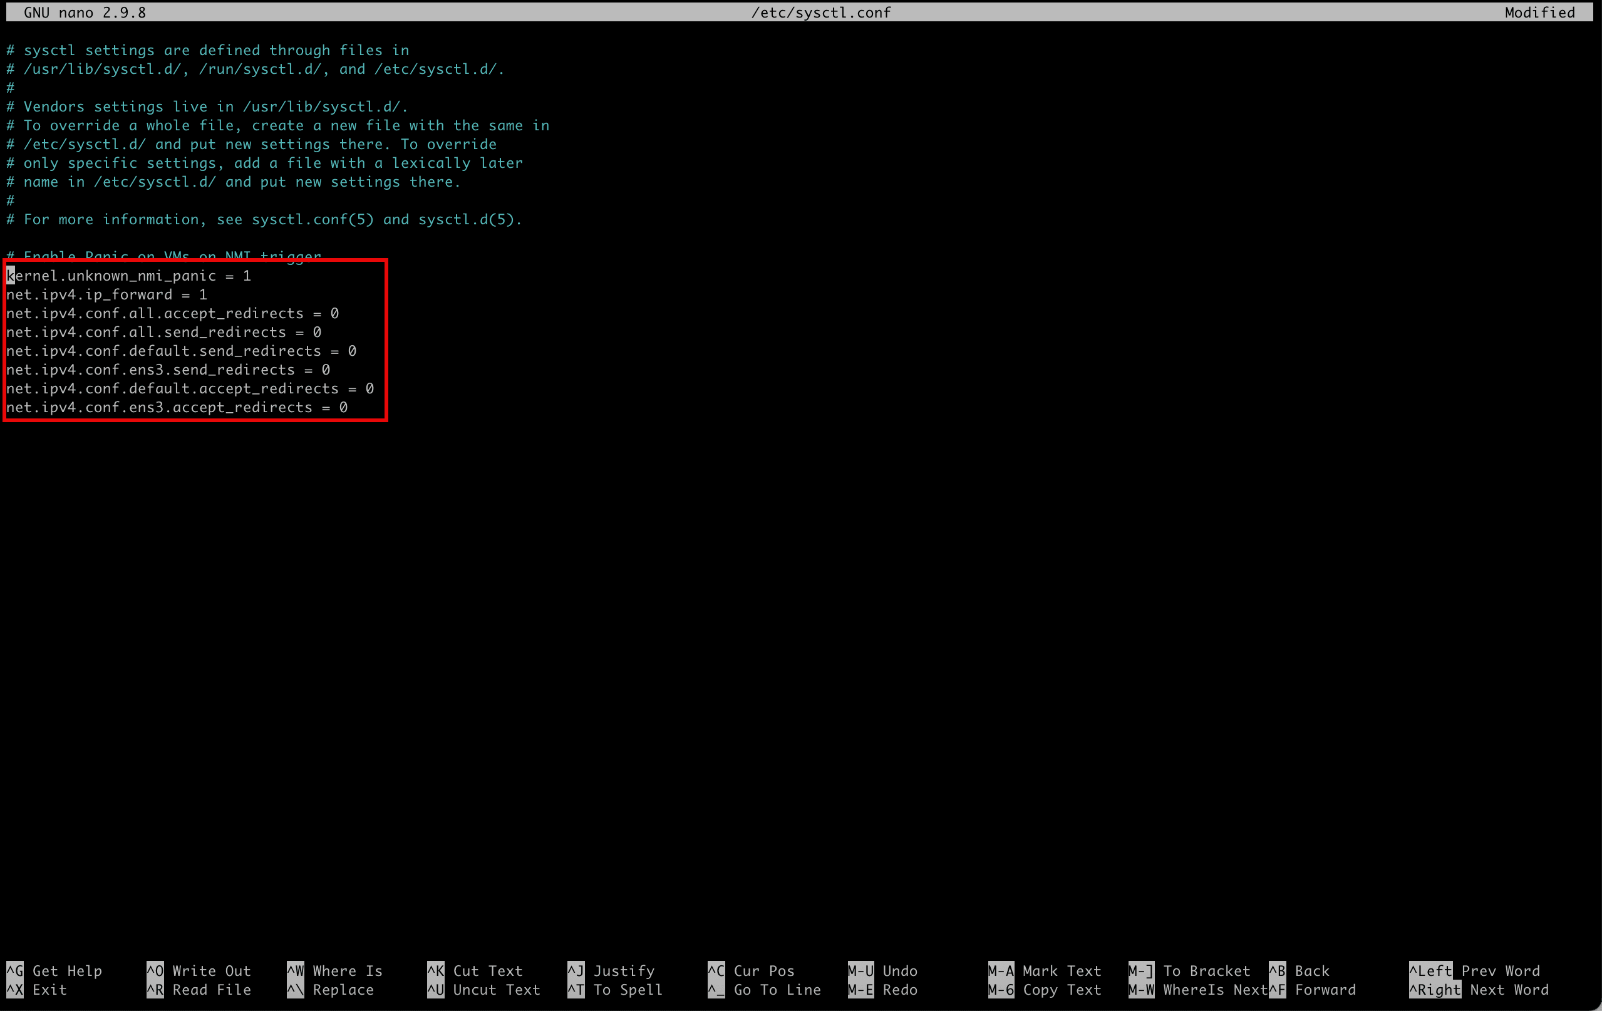Click the M-E Redo shortcut
Screen dimensions: 1602x1011
pyautogui.click(x=883, y=989)
